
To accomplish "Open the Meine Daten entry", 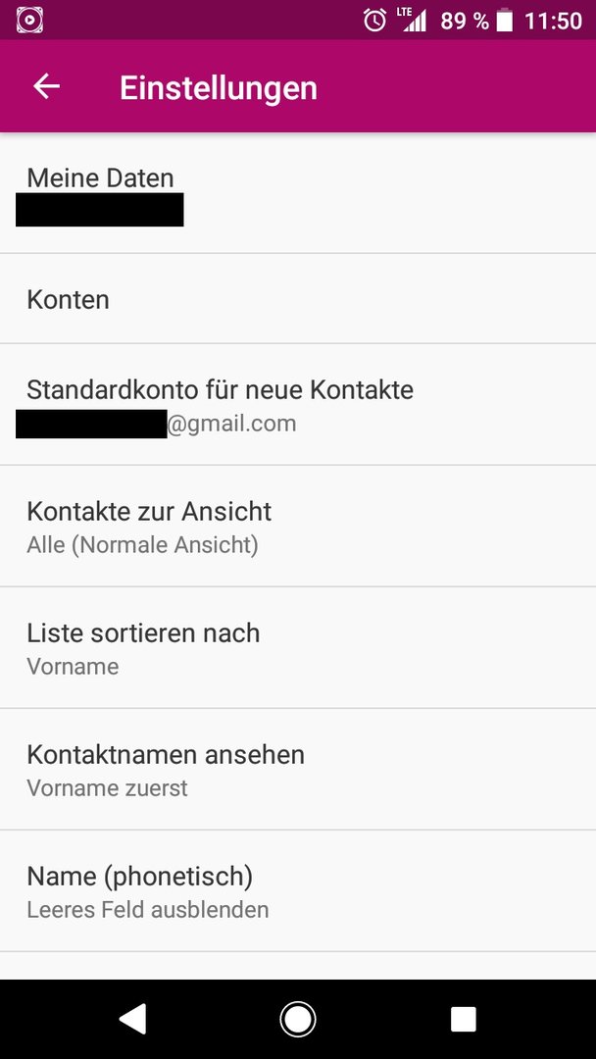I will pos(298,193).
